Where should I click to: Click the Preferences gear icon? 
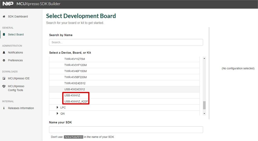point(4,60)
